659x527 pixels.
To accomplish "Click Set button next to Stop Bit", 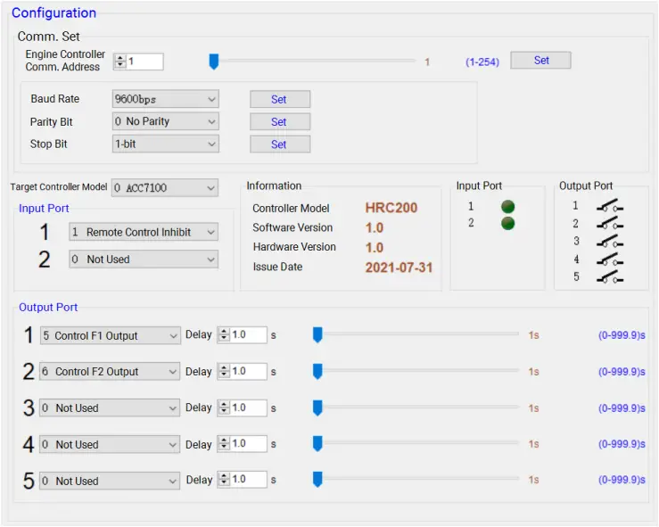I will point(280,144).
